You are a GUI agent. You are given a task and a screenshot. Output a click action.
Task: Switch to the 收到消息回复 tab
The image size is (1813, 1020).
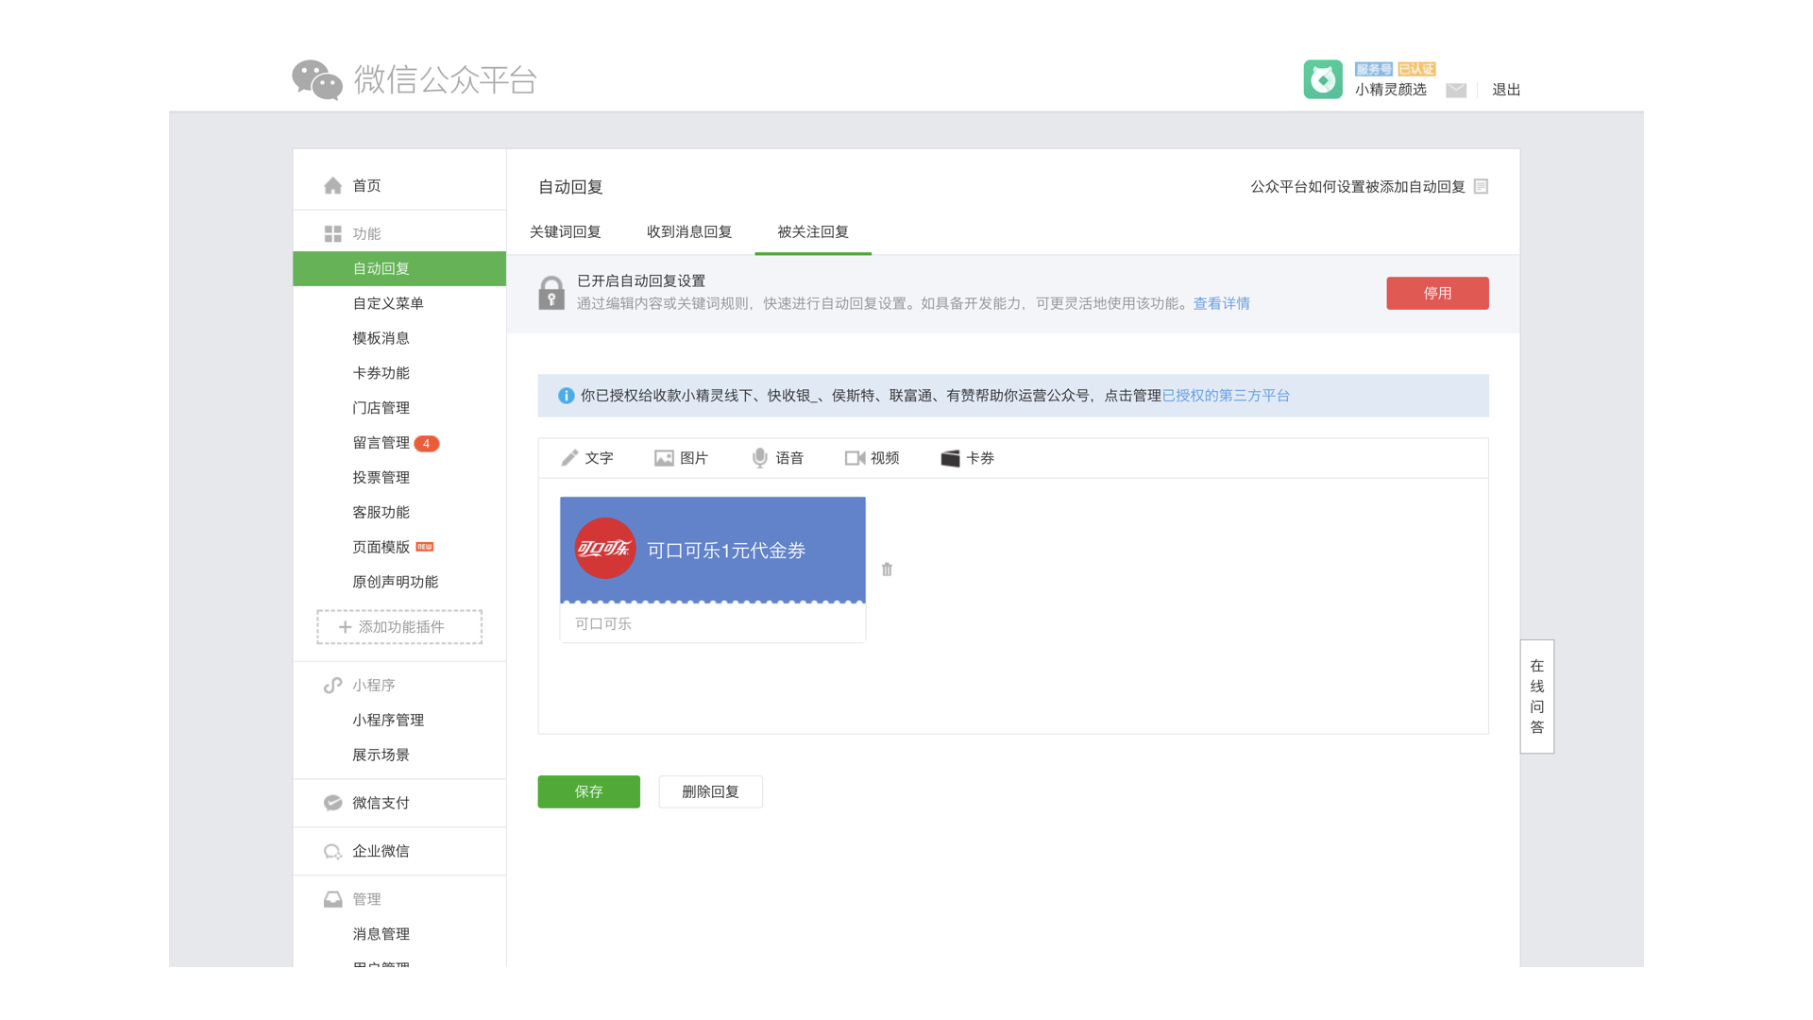[x=689, y=232]
